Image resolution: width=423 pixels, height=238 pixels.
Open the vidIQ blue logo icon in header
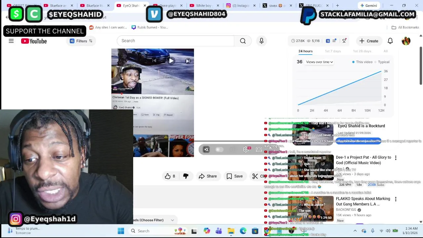[328, 41]
